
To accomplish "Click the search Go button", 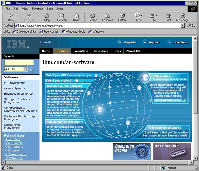I will 31,70.
